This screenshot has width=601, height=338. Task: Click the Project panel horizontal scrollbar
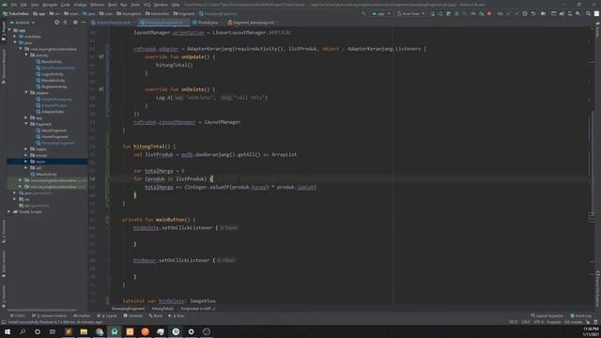[42, 310]
